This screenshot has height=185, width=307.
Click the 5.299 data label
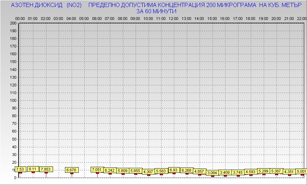pos(263,171)
